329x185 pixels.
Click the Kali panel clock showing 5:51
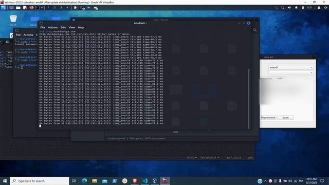point(309,7)
